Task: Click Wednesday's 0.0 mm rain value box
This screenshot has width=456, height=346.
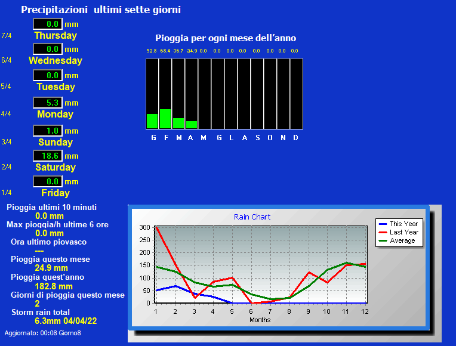Action: (48, 49)
